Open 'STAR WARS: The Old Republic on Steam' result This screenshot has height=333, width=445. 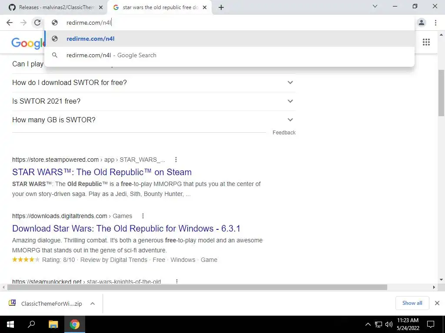click(102, 172)
